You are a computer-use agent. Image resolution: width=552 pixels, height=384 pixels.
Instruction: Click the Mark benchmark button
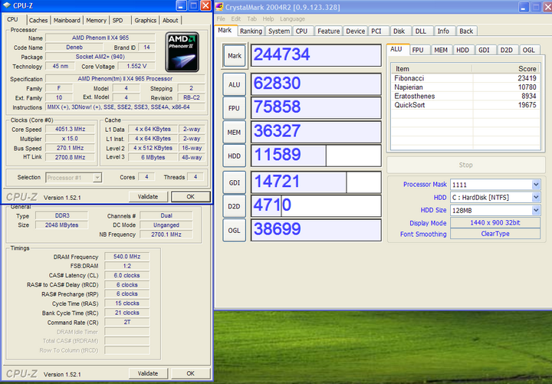tap(235, 56)
